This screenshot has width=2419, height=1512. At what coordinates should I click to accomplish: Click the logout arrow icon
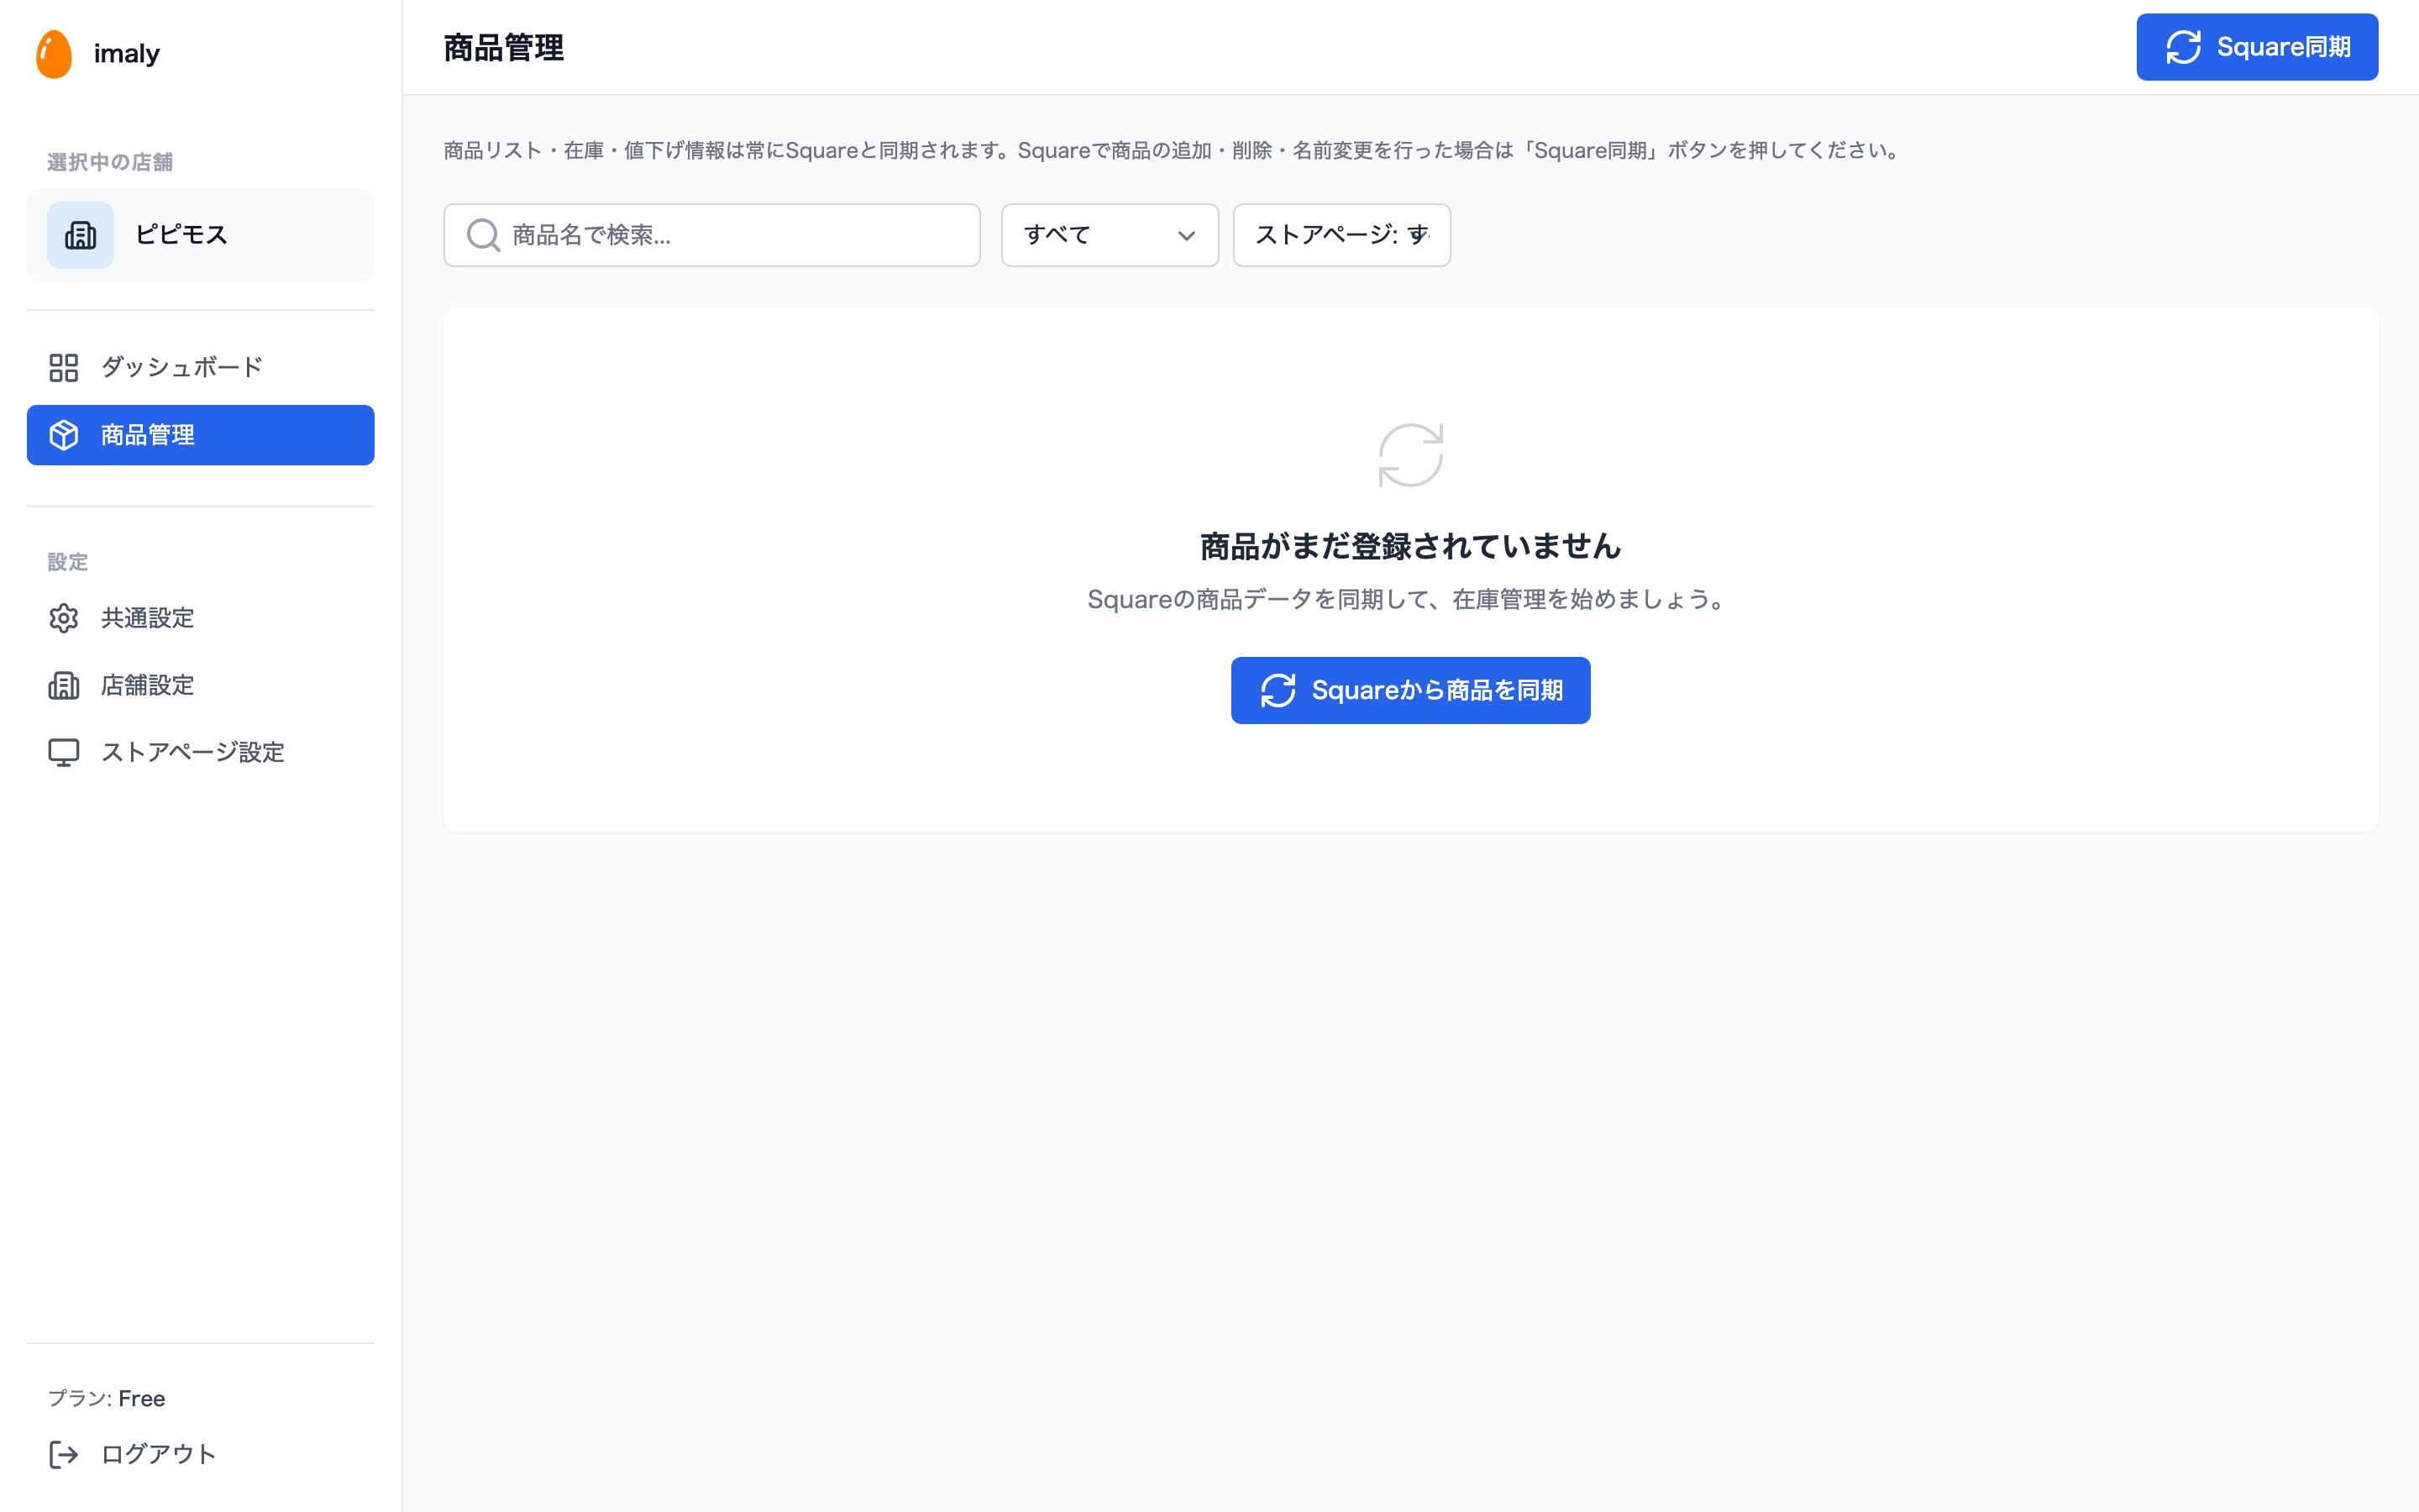(63, 1454)
